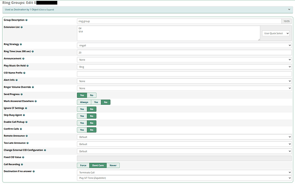Set Mark Answered Elsewhere to Always

click(x=84, y=102)
